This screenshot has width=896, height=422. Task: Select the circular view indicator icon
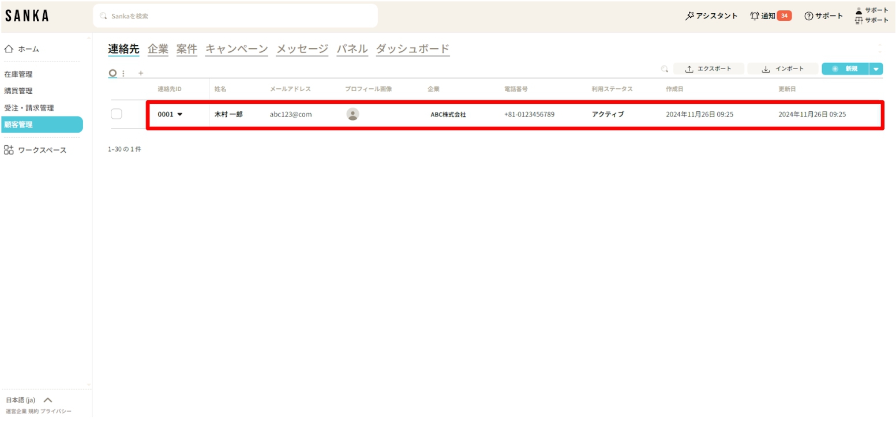point(113,73)
